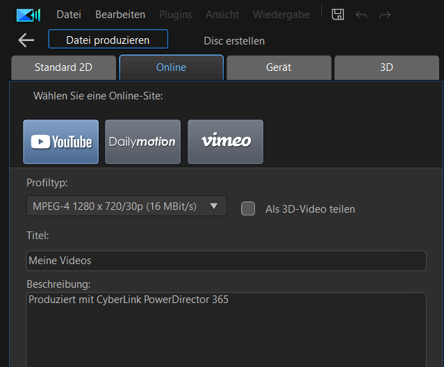Click the Titel label
Viewport: 444px width, 367px height.
(38, 236)
